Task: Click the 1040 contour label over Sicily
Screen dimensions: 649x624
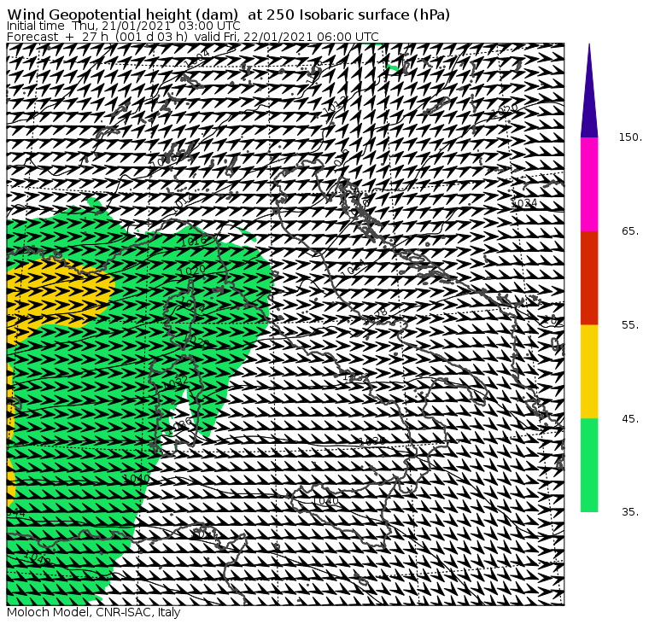Action: 325,501
